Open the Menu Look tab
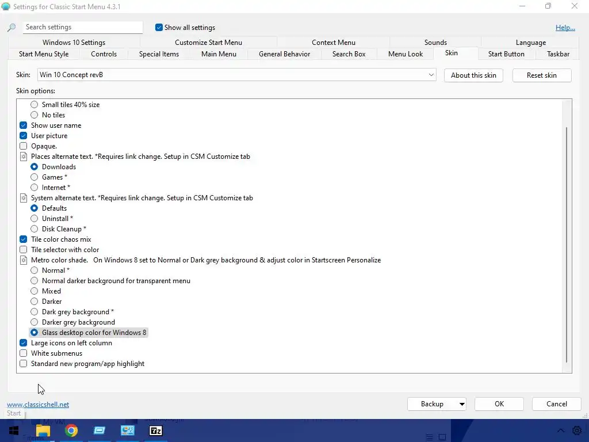 click(406, 54)
